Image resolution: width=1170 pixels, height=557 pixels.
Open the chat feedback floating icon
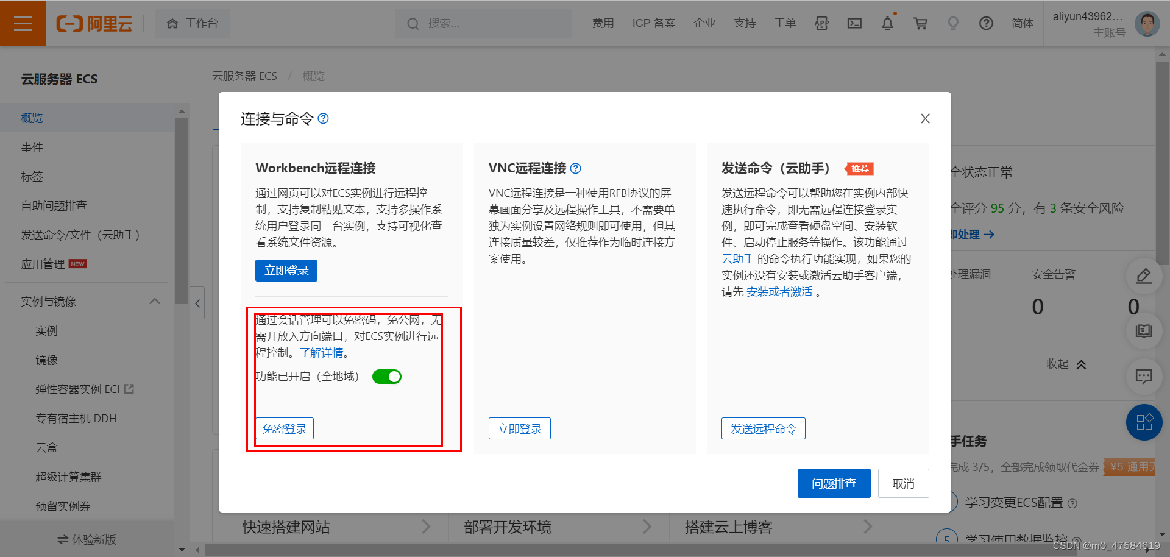1144,376
